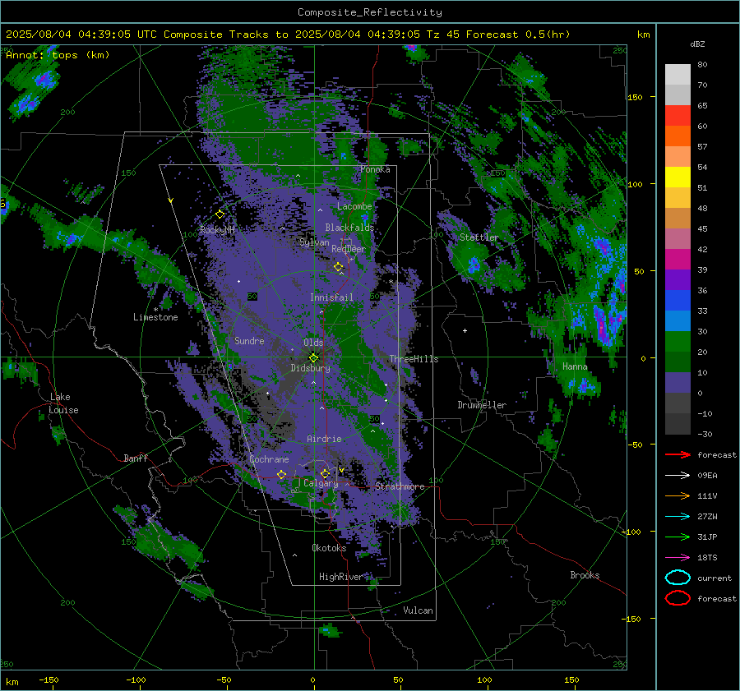The image size is (740, 691).
Task: Click the dBZ legend heading
Action: click(x=697, y=44)
